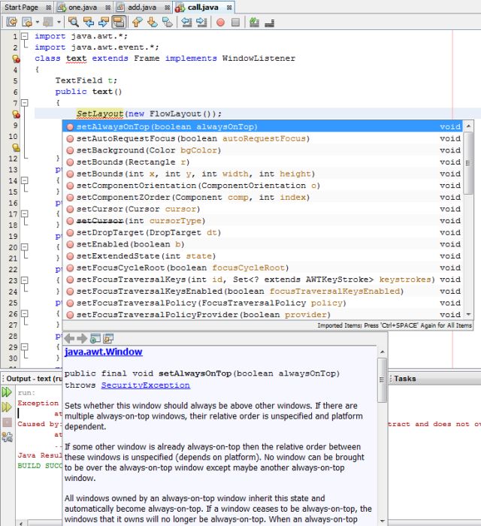The width and height of the screenshot is (481, 526).
Task: Click the Start Macro Recording red circle
Action: click(220, 23)
